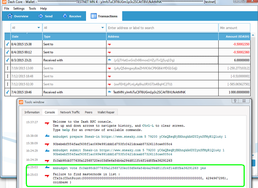Select the address cell yGjTHat1wGrsDr9Bmoe1HZyJTvQj5yq1Dg
Image resolution: width=258 pixels, height=188 pixels.
click(163, 60)
